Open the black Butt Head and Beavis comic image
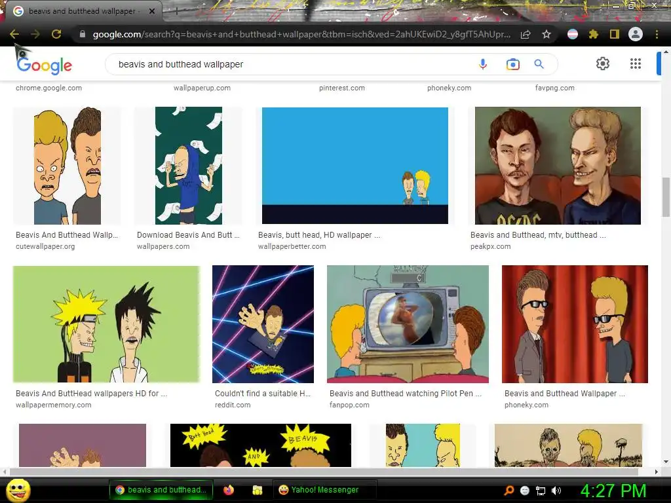Viewport: 671px width, 503px height. (x=261, y=445)
